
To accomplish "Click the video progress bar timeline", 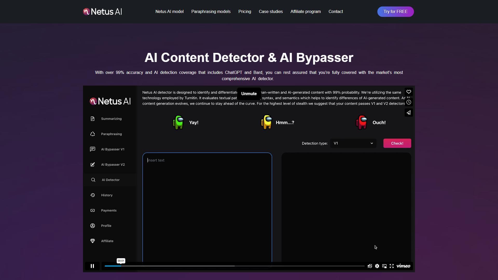I will 233,266.
